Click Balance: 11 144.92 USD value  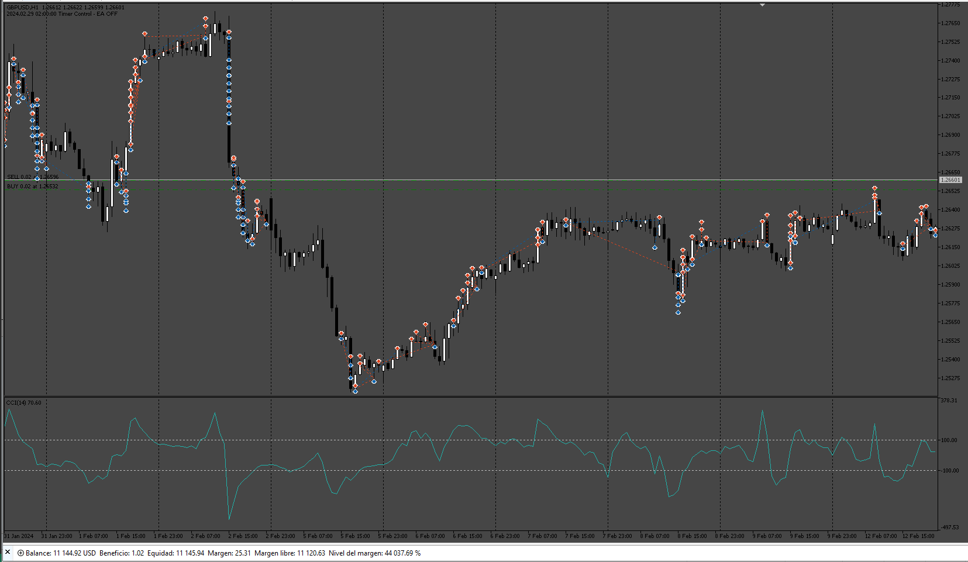[x=61, y=553]
